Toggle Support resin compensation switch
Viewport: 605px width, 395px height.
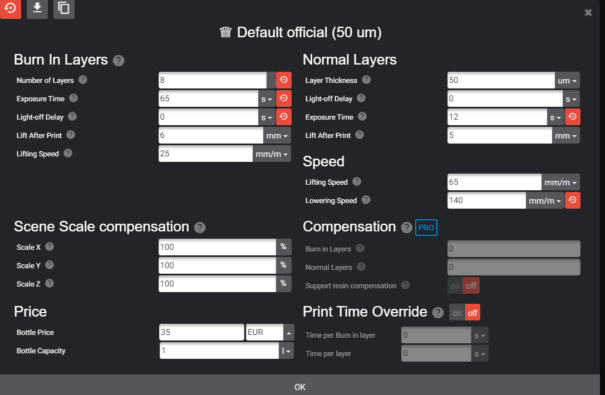[464, 286]
